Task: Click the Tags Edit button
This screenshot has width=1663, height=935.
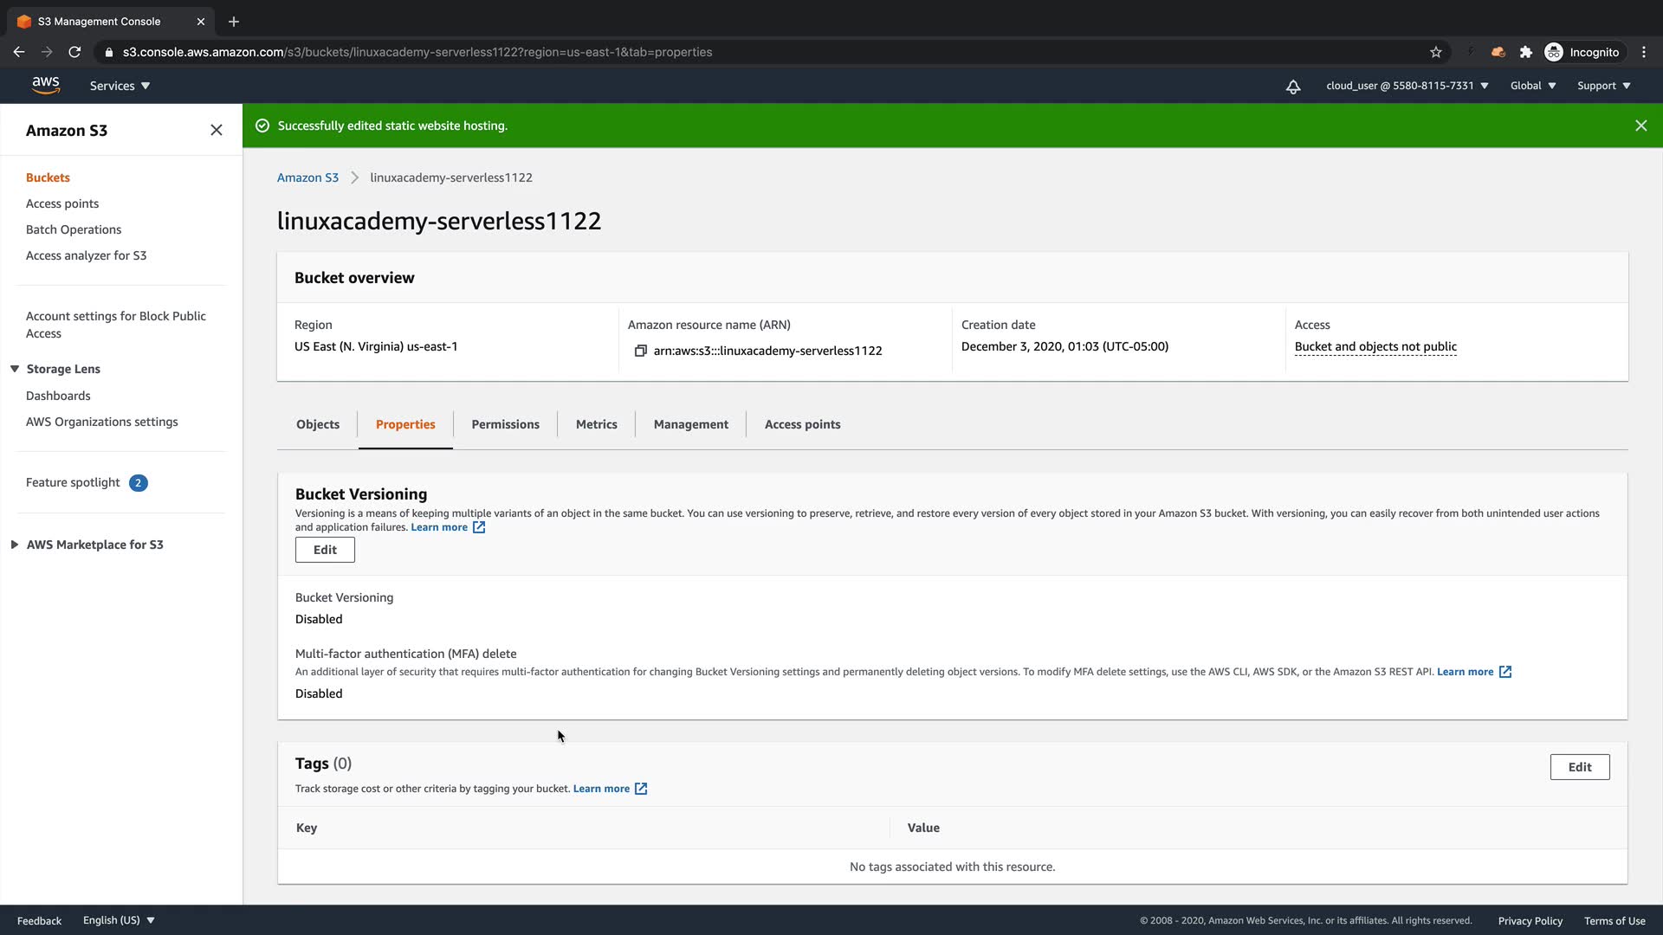Action: pos(1579,767)
